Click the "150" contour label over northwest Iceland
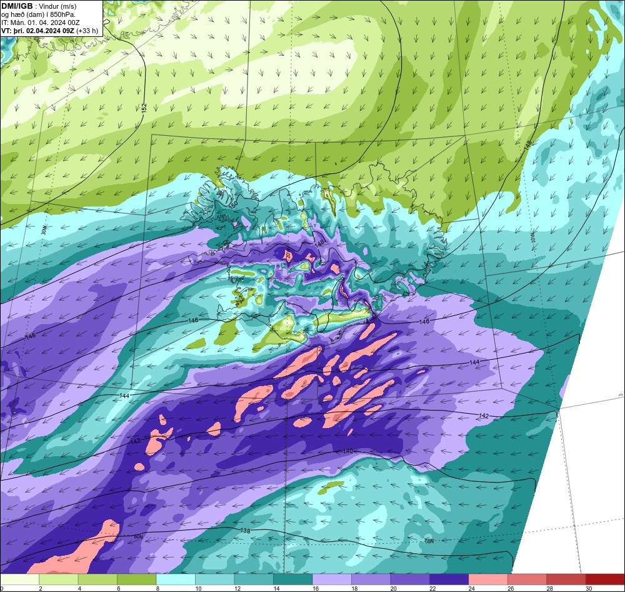 tap(234, 203)
